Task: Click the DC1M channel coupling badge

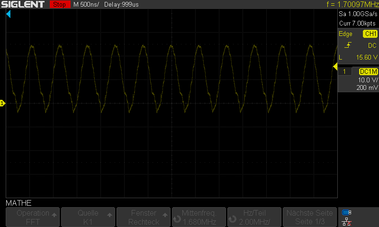Action: (369, 71)
